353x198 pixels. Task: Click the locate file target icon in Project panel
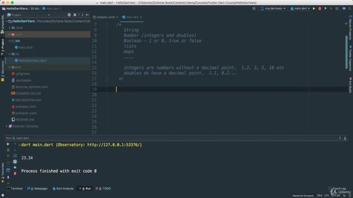(69, 15)
